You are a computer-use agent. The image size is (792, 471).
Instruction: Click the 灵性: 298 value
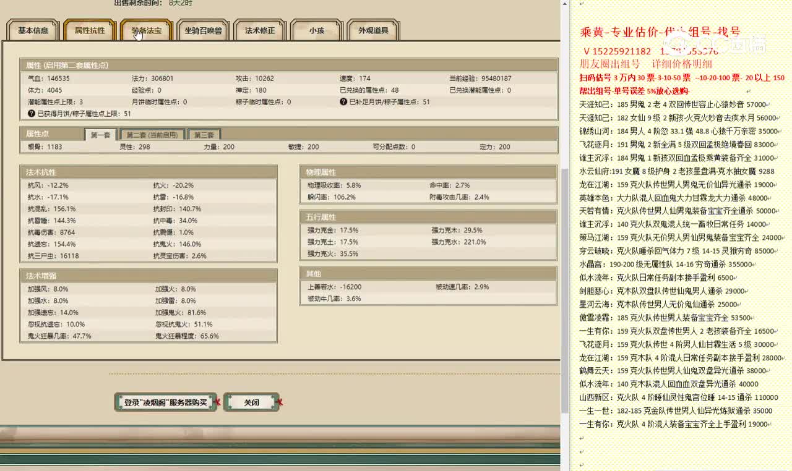coord(135,146)
